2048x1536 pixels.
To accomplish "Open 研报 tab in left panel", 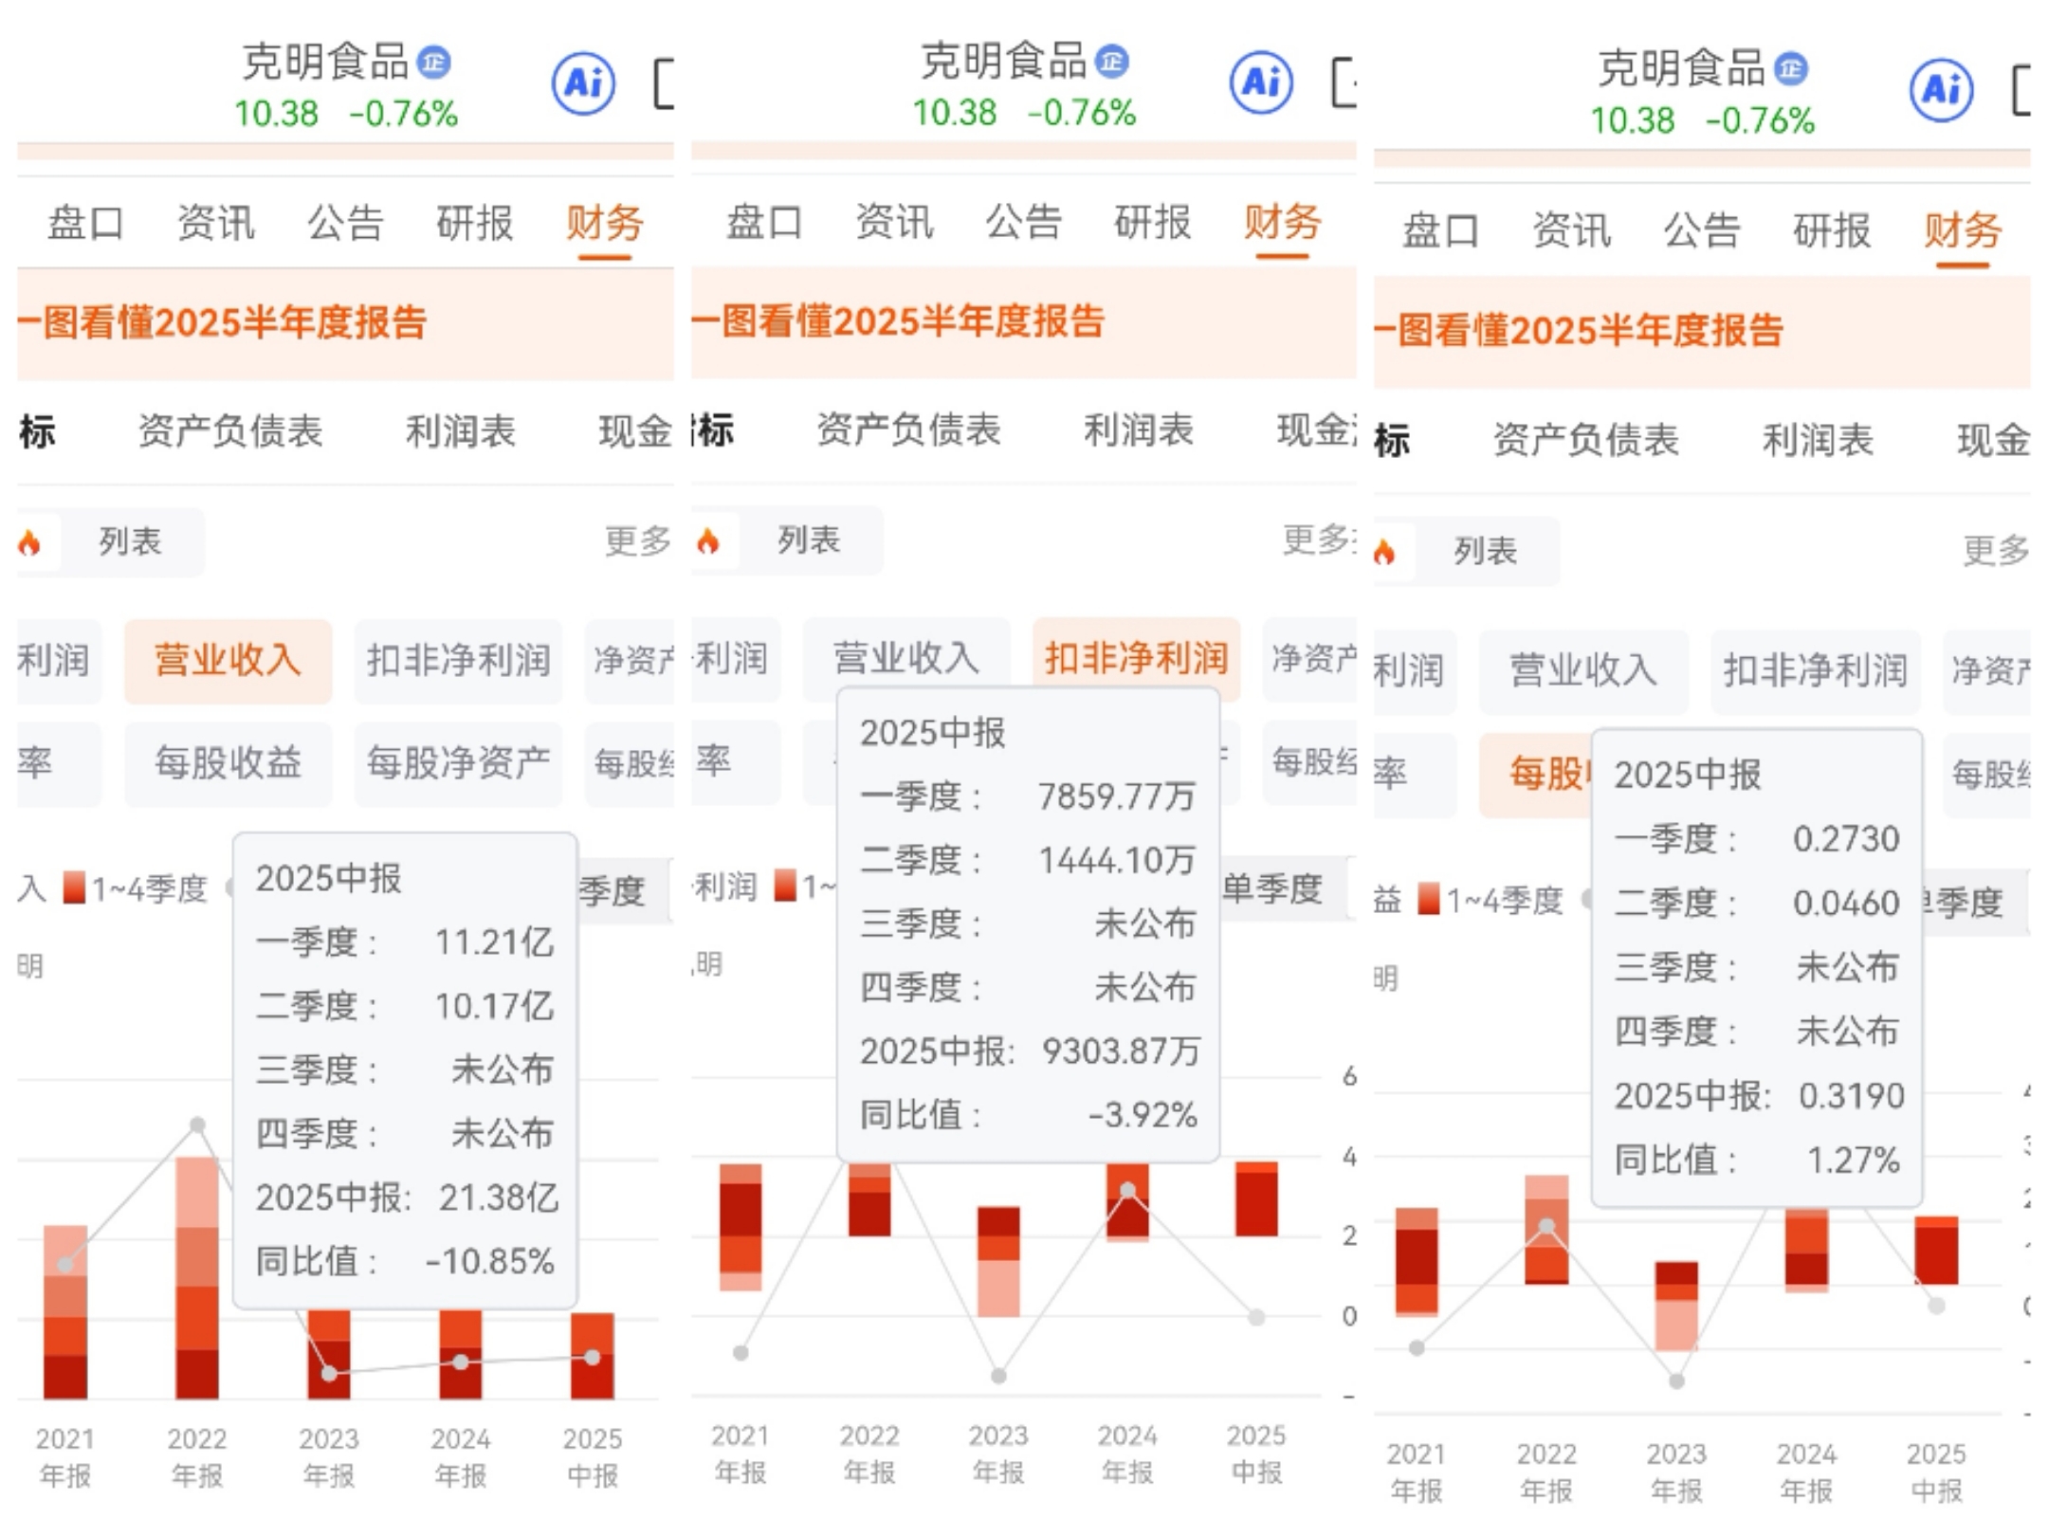I will [x=474, y=224].
